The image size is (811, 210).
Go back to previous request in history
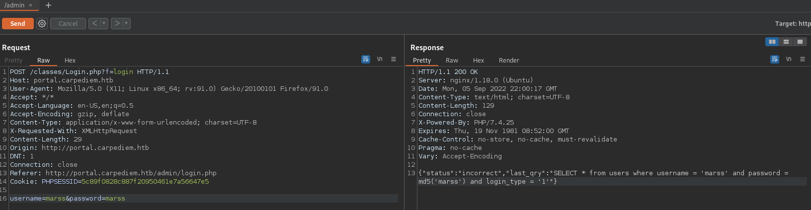pyautogui.click(x=95, y=23)
